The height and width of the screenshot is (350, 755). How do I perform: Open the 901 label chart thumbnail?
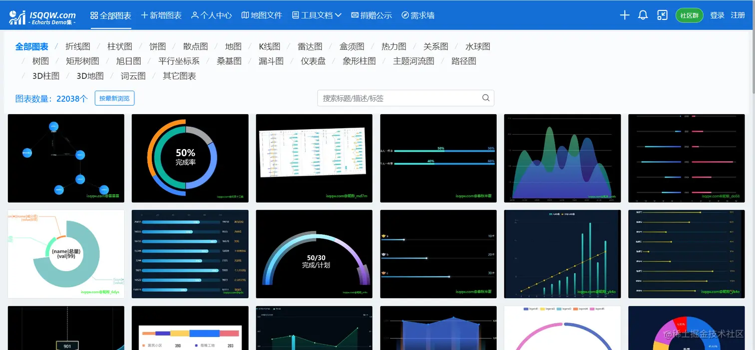click(66, 328)
